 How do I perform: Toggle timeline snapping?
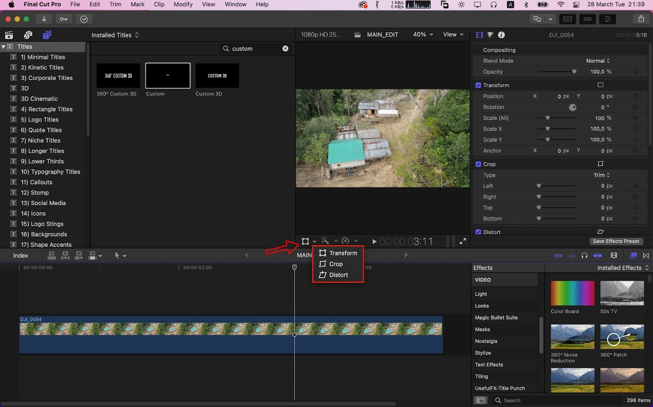click(597, 256)
